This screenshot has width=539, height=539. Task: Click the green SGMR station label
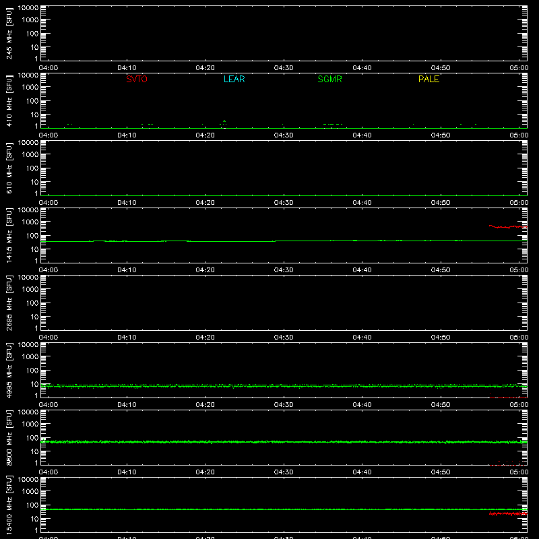pos(329,79)
